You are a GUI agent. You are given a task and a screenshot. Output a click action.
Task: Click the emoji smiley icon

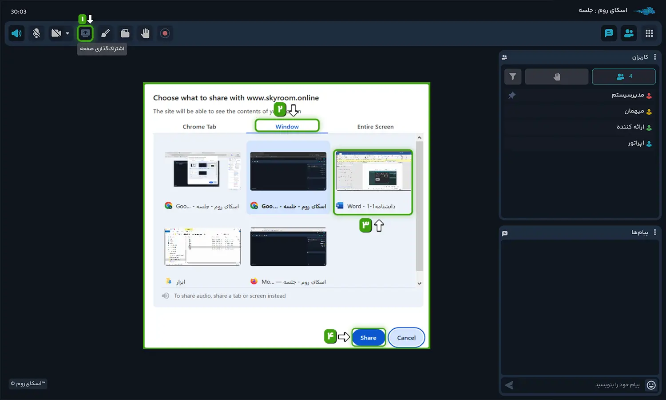coord(651,385)
